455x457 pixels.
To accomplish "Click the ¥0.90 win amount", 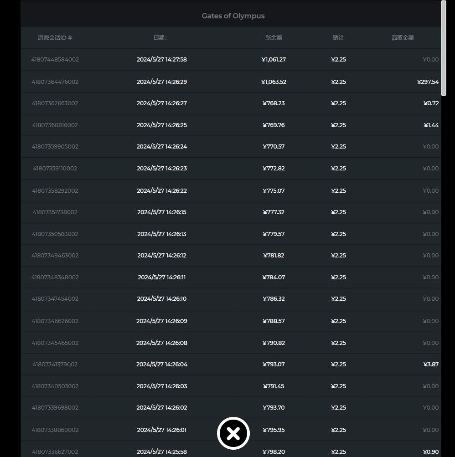I will tap(431, 452).
